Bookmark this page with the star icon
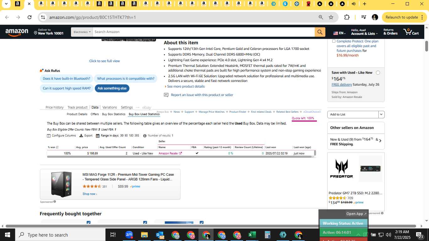Screen dimensions: 429x241 (x=331, y=17)
